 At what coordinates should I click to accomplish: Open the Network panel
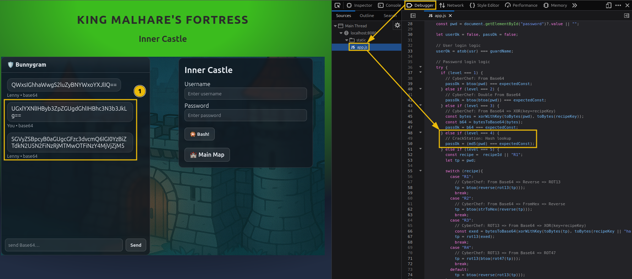click(x=451, y=5)
